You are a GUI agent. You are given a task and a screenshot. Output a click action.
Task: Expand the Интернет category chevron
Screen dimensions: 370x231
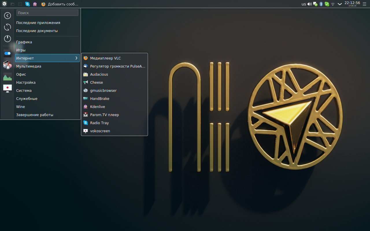[x=76, y=58]
